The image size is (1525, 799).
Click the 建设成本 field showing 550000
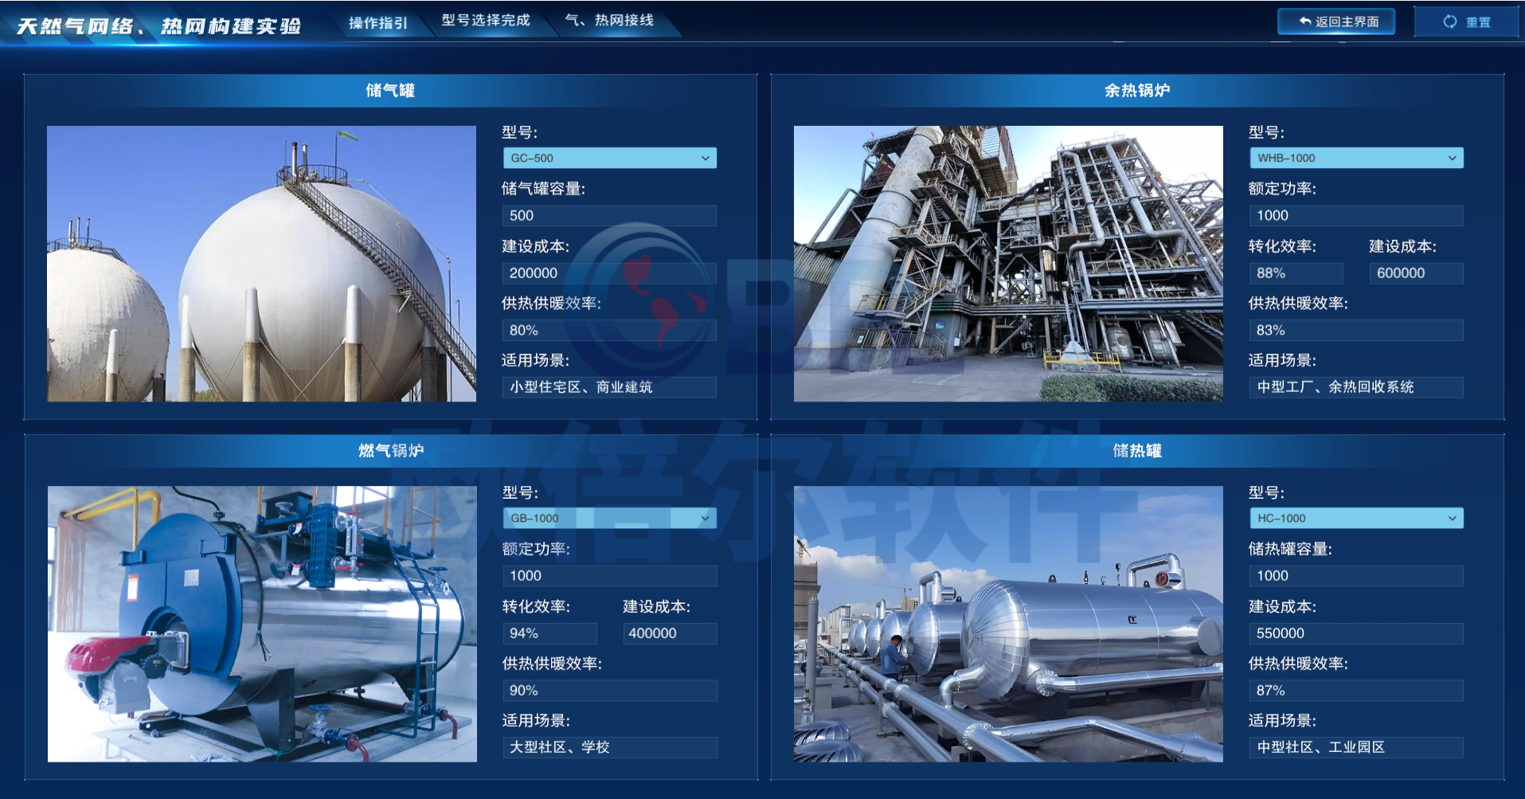(1356, 633)
